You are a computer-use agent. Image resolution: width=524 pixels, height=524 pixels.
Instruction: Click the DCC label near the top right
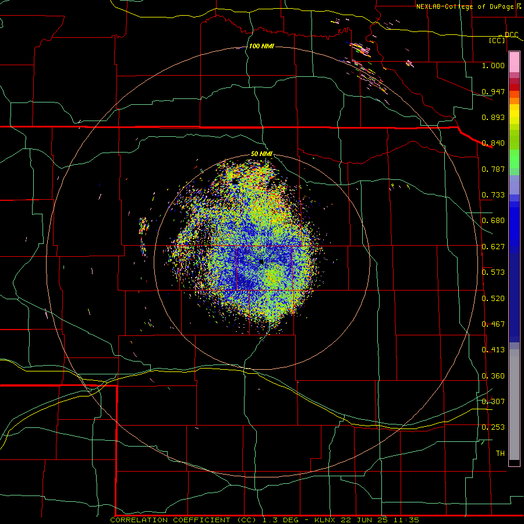point(511,35)
